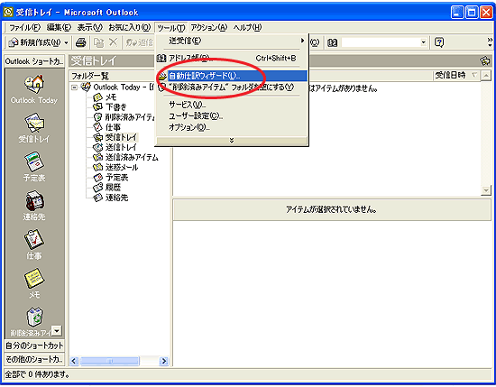Open the アクション menu
This screenshot has width=496, height=387.
tap(209, 28)
